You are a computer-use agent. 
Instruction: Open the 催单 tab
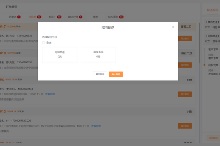pyautogui.click(x=95, y=17)
